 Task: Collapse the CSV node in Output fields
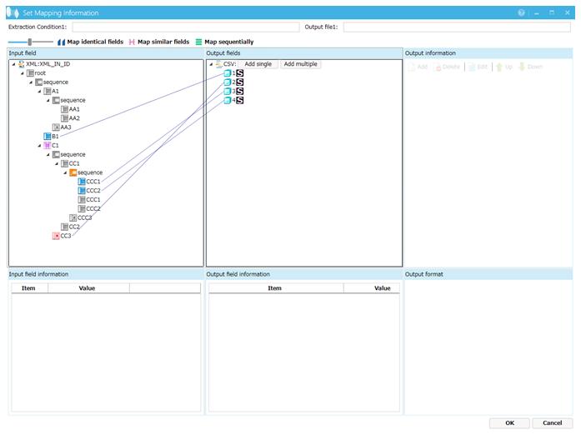(x=211, y=64)
